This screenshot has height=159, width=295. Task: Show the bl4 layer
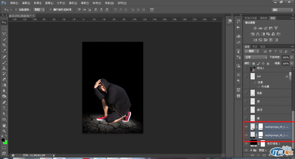[x=246, y=76]
